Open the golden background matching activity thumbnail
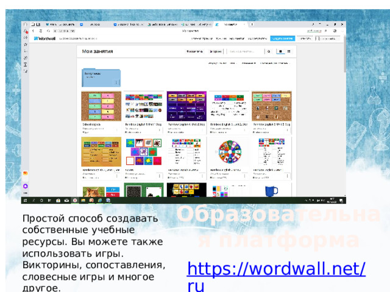 click(101, 151)
